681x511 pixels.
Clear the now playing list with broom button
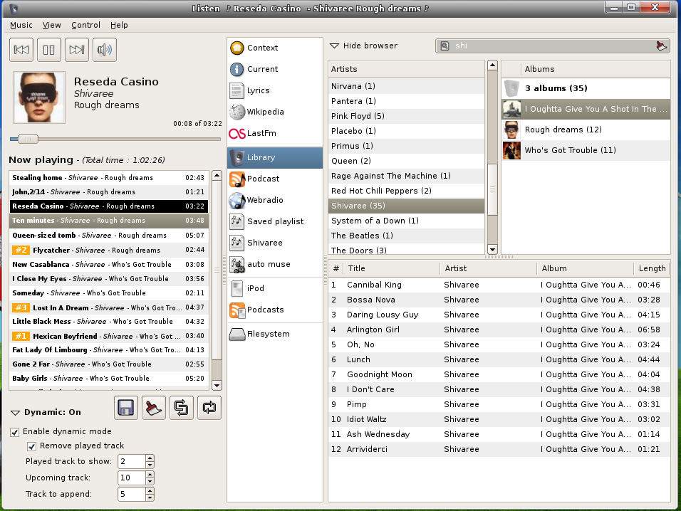pyautogui.click(x=154, y=408)
